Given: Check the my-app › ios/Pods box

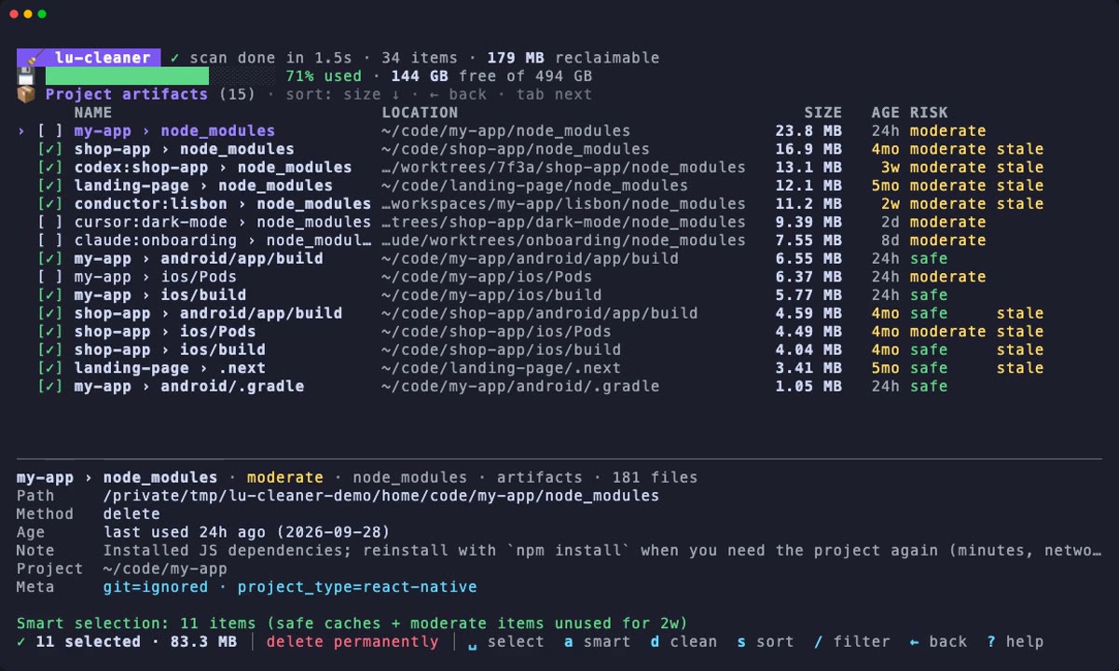Looking at the screenshot, I should [50, 277].
